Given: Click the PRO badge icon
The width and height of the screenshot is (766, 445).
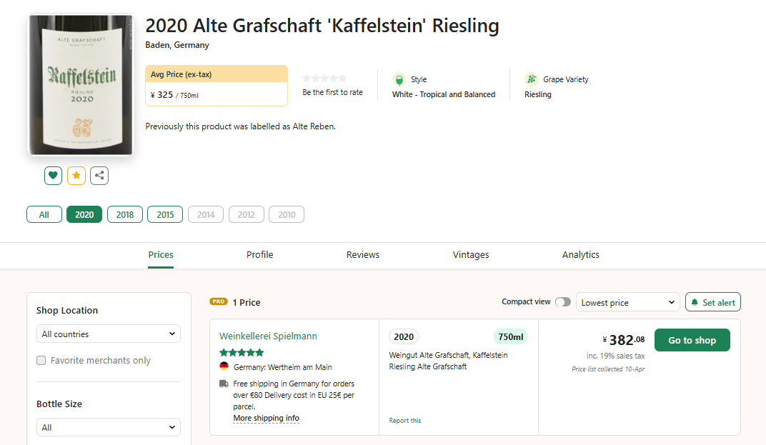Looking at the screenshot, I should [x=219, y=302].
